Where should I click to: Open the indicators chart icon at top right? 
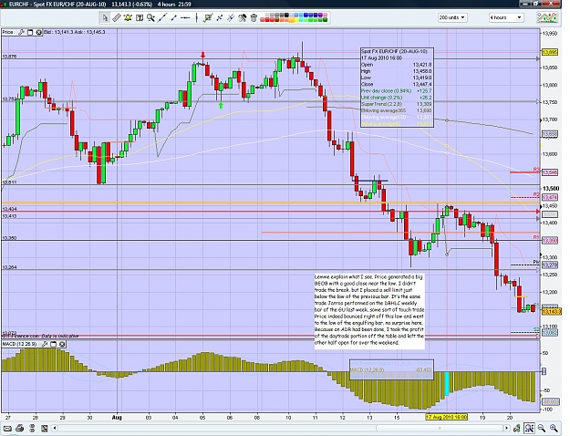[547, 17]
